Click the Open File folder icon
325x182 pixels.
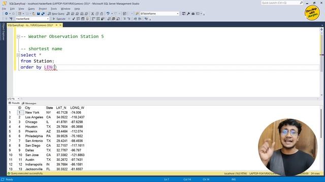(34, 14)
